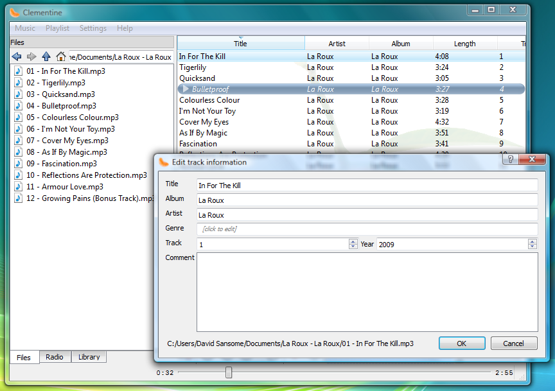Image resolution: width=555 pixels, height=391 pixels.
Task: Click the dialog help question mark button
Action: pos(509,159)
